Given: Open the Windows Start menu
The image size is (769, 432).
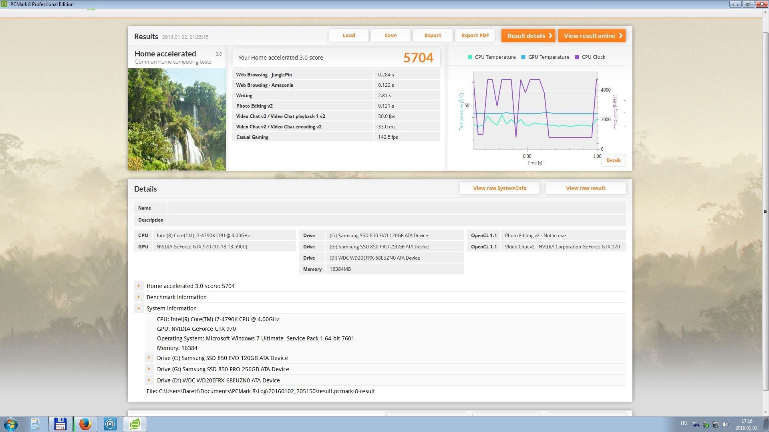Looking at the screenshot, I should click(x=10, y=424).
